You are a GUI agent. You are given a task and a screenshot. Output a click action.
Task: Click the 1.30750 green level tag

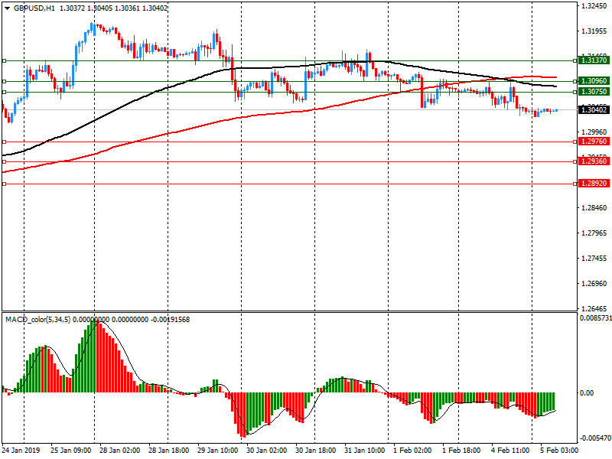[x=594, y=91]
